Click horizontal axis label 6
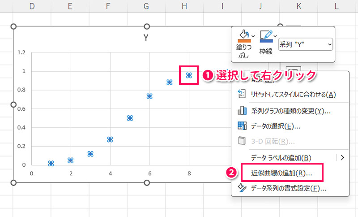Image resolution: width=358 pixels, height=217 pixels. 150,174
